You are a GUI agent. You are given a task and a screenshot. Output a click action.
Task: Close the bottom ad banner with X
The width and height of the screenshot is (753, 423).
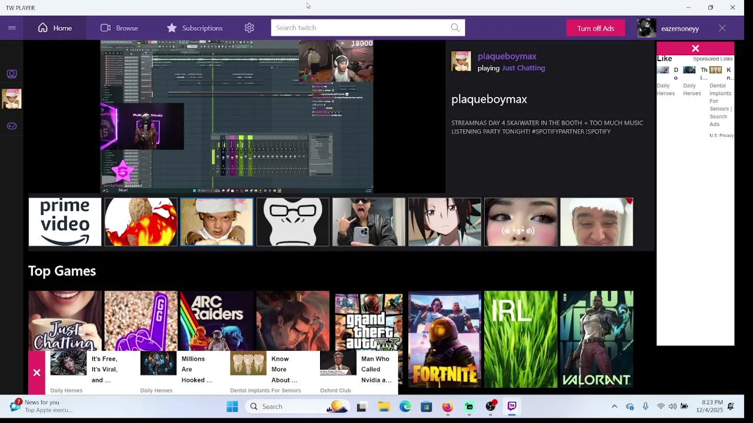tap(36, 372)
